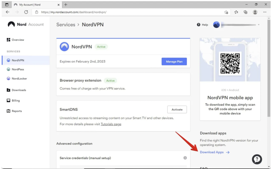Open the Tutorials page link
272x169 pixels.
[111, 124]
